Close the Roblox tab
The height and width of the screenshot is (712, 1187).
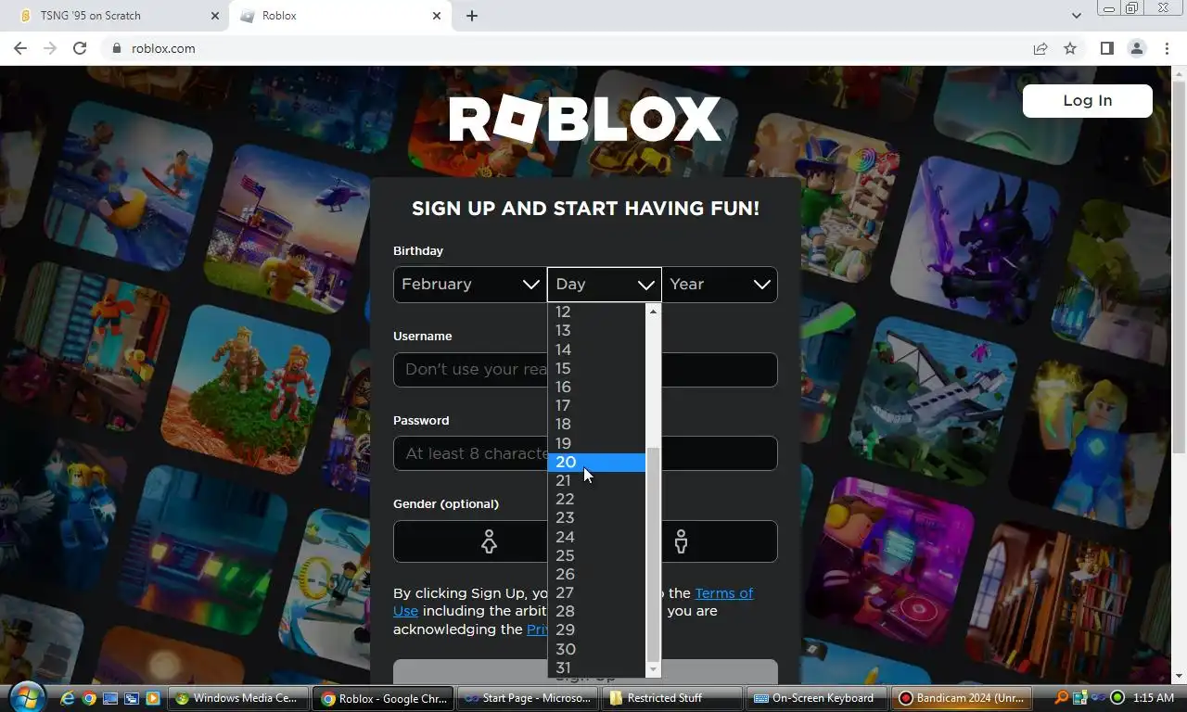[437, 16]
